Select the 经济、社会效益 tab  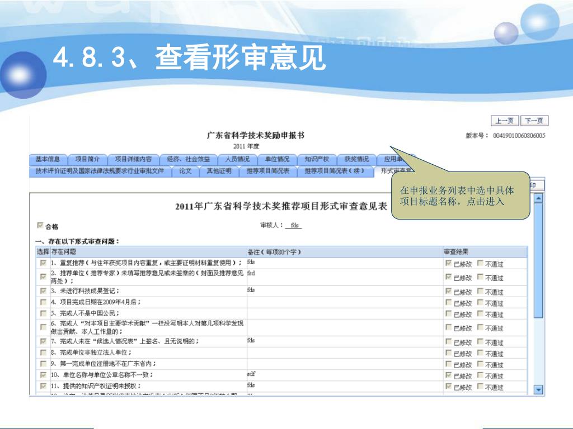[189, 159]
